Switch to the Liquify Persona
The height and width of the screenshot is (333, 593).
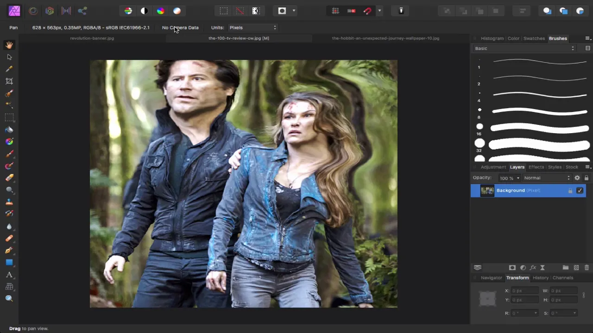point(33,11)
